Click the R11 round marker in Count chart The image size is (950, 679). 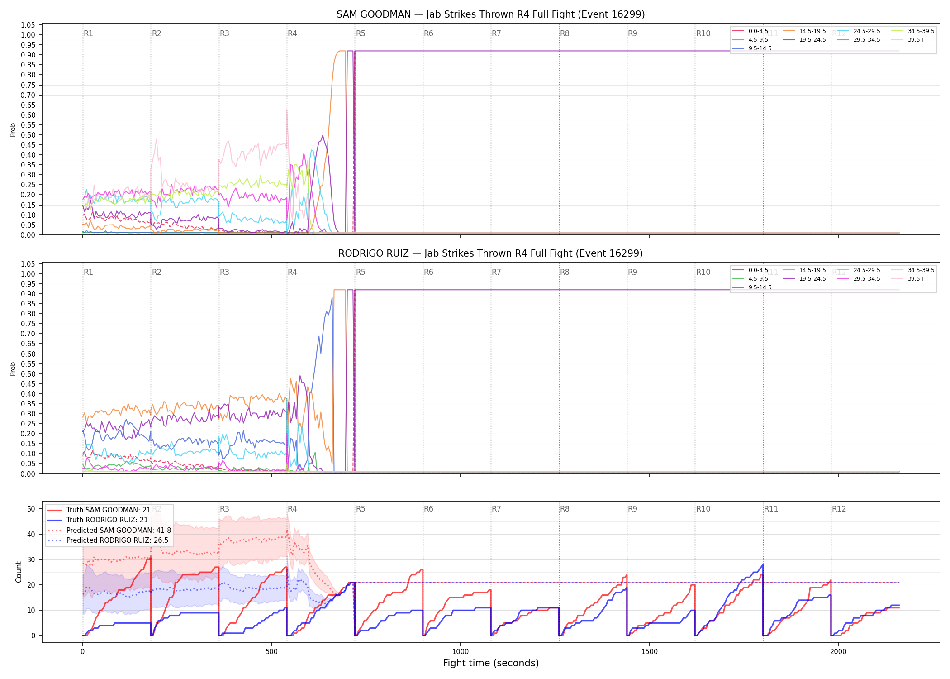point(771,509)
